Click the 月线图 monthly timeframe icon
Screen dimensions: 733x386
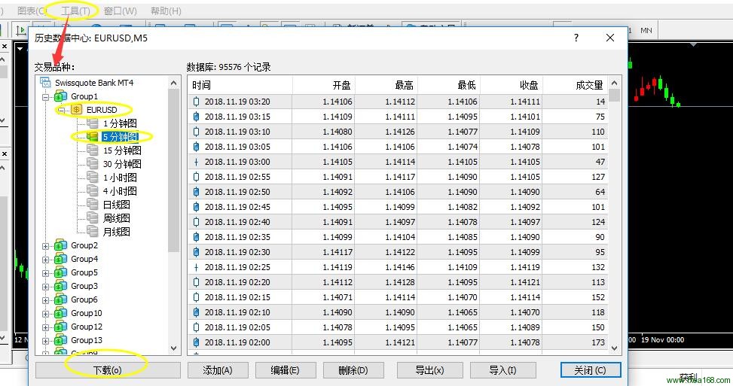tap(93, 232)
